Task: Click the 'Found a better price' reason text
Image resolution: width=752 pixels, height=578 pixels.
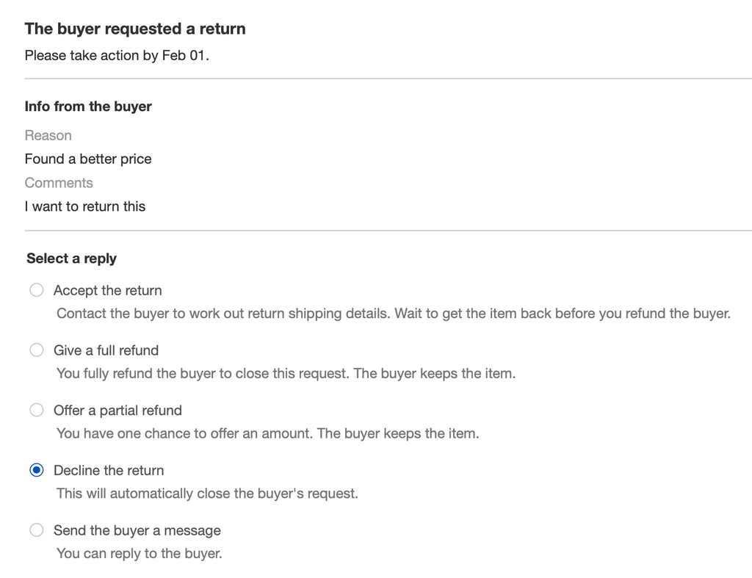Action: point(88,159)
